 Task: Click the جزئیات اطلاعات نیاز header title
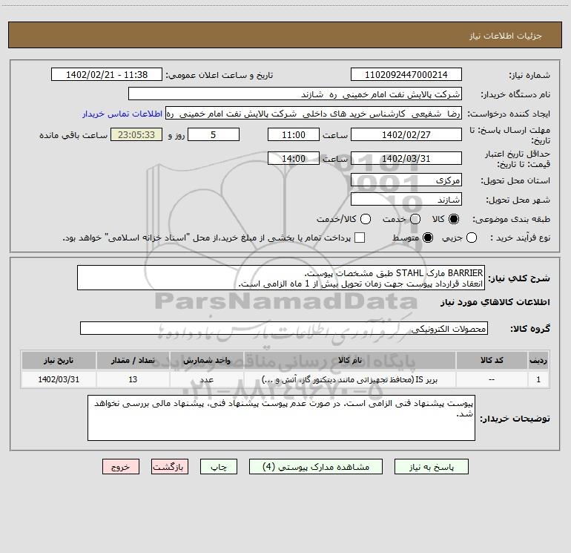tap(505, 36)
